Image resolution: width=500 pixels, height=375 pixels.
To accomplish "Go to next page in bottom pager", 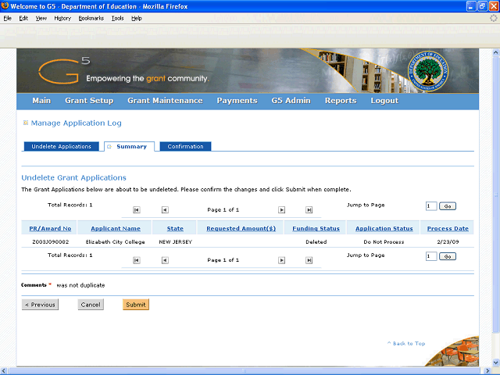I will pyautogui.click(x=281, y=260).
